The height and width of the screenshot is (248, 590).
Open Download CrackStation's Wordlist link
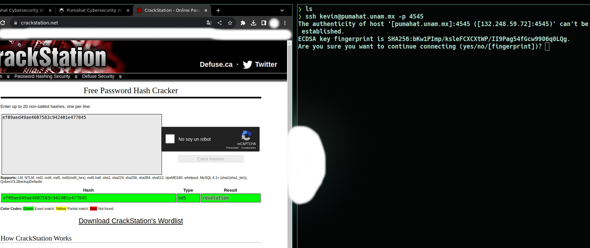(131, 221)
